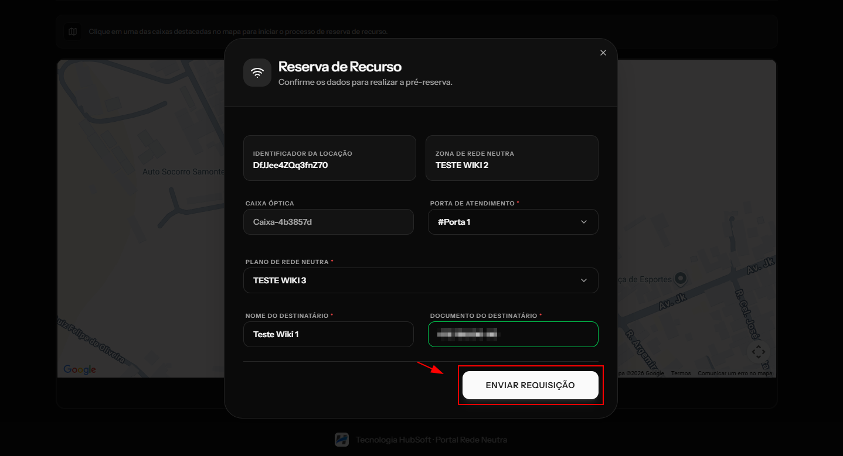This screenshot has height=456, width=843.
Task: Click the Praça de Esportes map pin
Action: click(681, 278)
